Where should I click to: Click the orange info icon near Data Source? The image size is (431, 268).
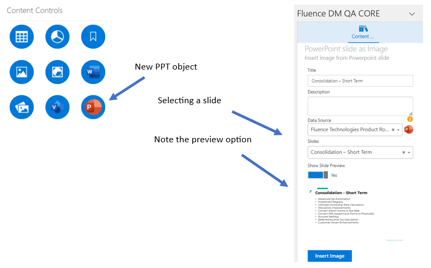click(410, 119)
